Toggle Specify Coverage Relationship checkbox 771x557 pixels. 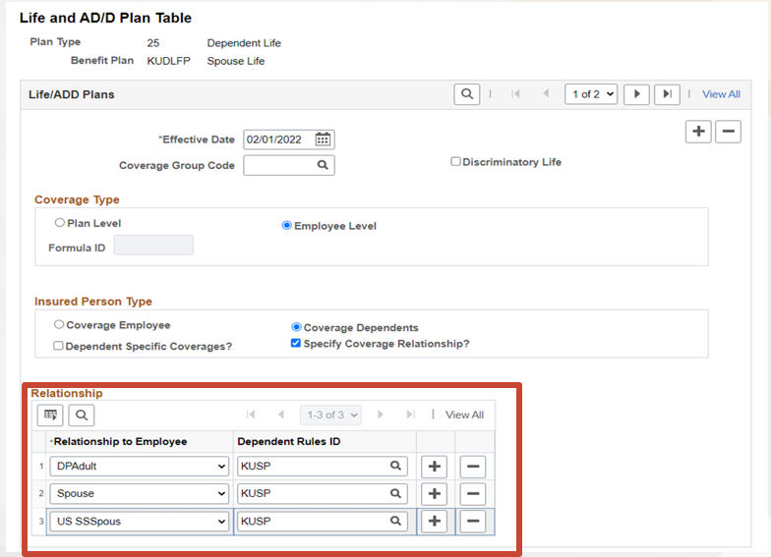pos(296,344)
